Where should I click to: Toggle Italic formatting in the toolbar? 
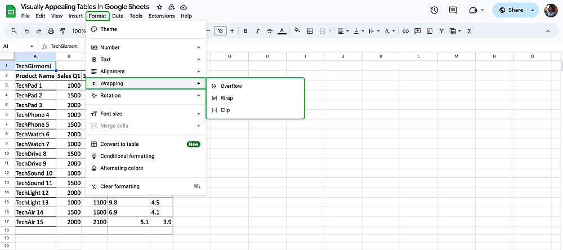257,32
